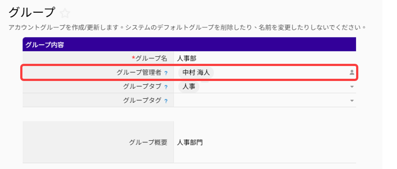The image size is (397, 169).
Task: Expand the グループタブ dropdown arrow
Action: (352, 87)
